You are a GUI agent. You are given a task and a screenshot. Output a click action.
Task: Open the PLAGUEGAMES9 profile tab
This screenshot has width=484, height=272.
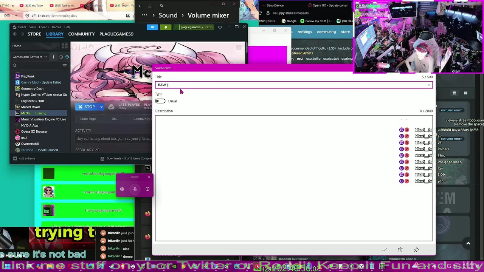[116, 34]
